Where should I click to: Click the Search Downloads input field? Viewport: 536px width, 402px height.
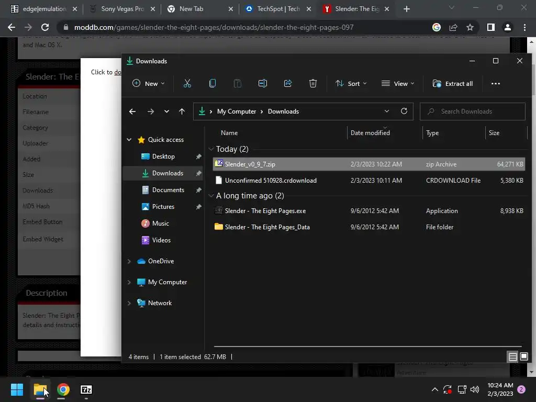coord(473,111)
